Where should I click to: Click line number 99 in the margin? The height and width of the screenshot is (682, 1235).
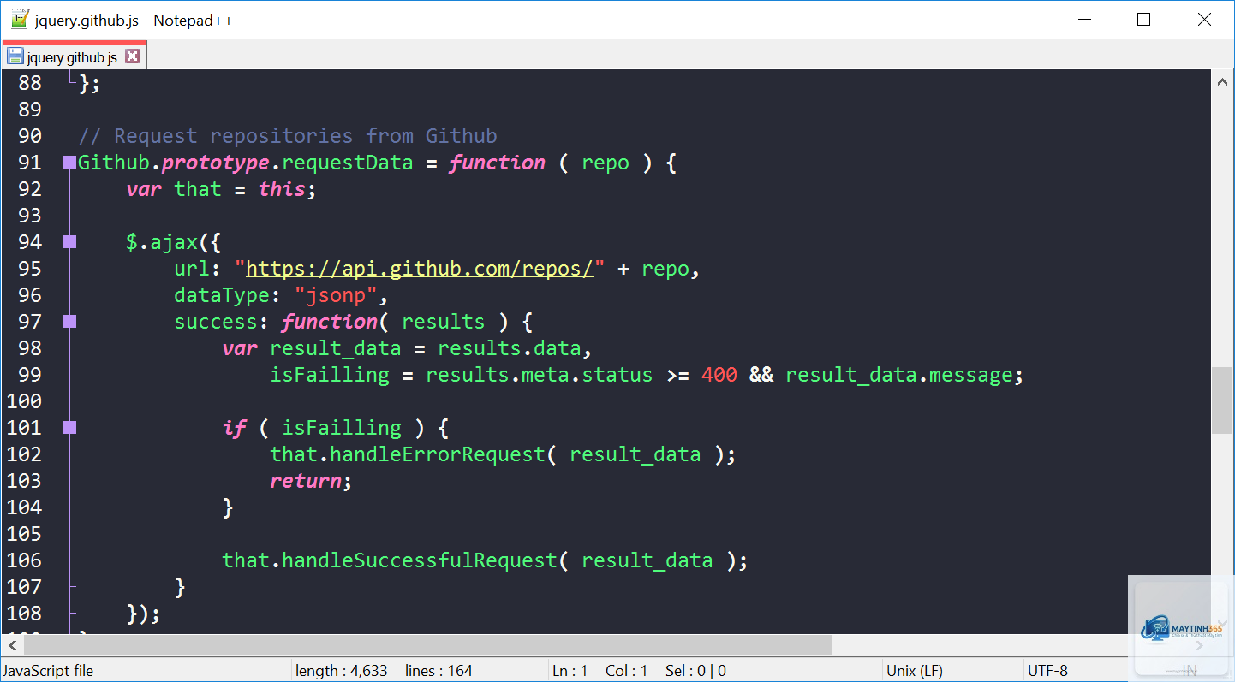30,375
